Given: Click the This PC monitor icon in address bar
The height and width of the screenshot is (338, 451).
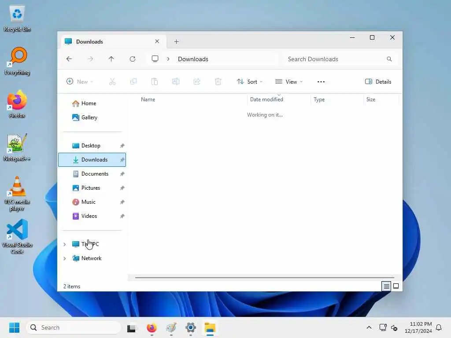Looking at the screenshot, I should [x=155, y=59].
